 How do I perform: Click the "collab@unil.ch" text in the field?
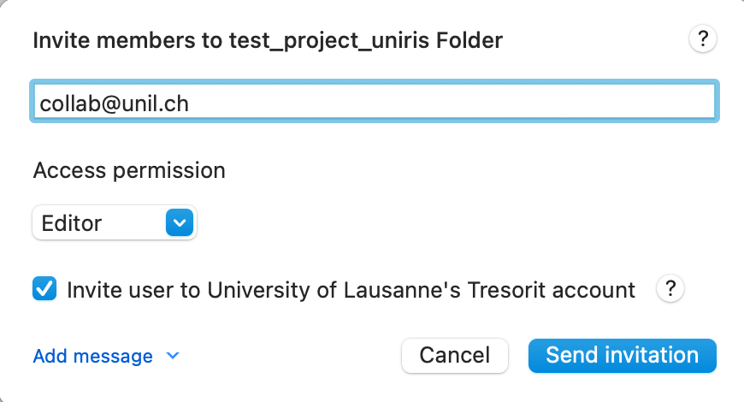click(114, 103)
